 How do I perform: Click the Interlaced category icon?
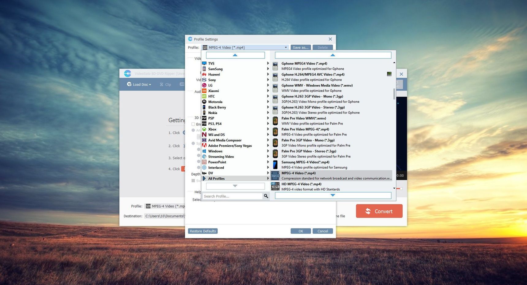point(204,168)
